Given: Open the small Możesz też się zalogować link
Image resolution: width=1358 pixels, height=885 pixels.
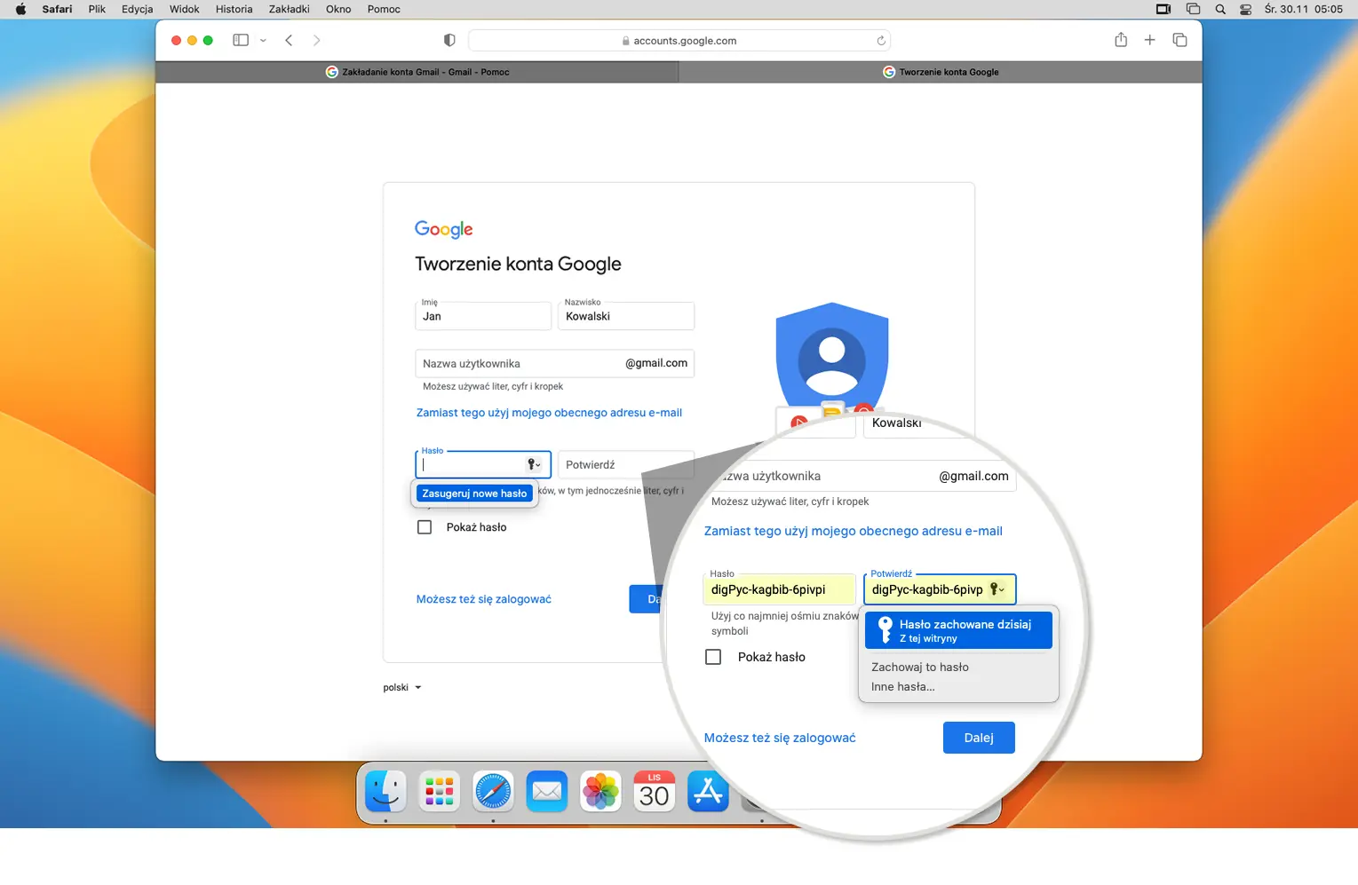Looking at the screenshot, I should [484, 599].
